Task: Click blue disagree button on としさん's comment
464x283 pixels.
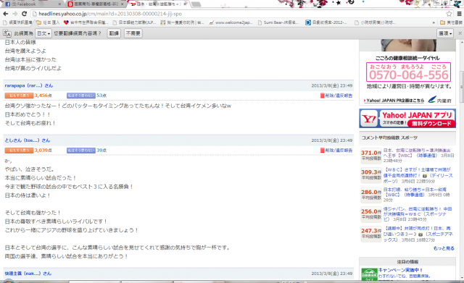Action: coord(81,150)
